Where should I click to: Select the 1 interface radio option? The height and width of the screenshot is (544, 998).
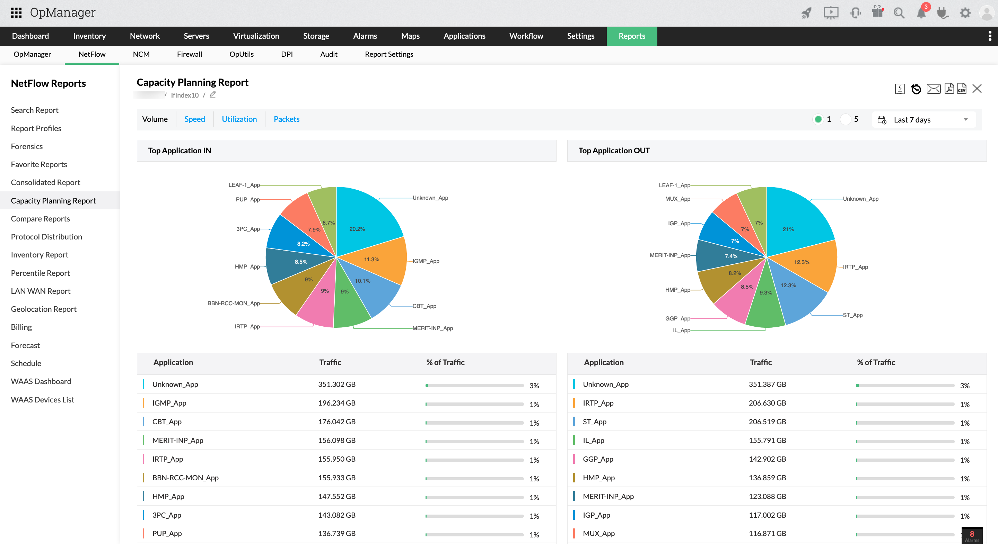pos(818,119)
